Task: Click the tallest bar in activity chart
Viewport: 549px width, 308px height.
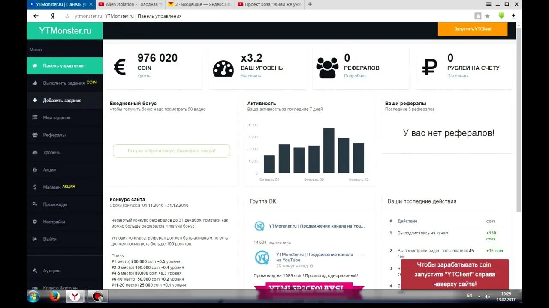Action: [x=329, y=151]
